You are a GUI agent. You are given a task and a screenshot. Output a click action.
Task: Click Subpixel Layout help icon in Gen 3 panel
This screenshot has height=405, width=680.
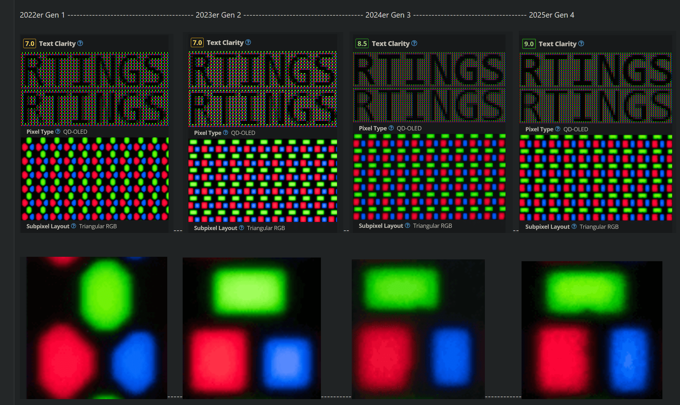click(407, 226)
